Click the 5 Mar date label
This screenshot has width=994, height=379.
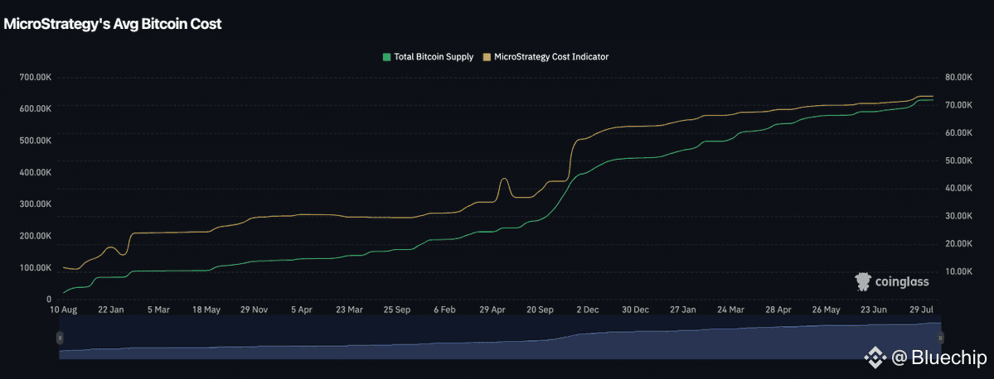pyautogui.click(x=158, y=310)
